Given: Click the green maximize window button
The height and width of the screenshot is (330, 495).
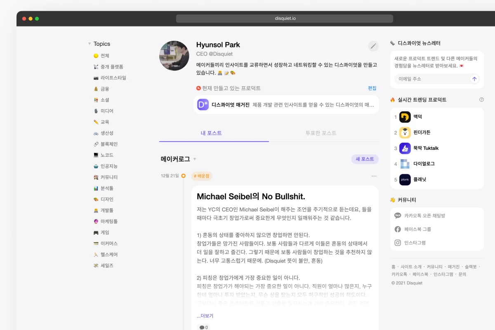Looking at the screenshot, I should click(37, 19).
